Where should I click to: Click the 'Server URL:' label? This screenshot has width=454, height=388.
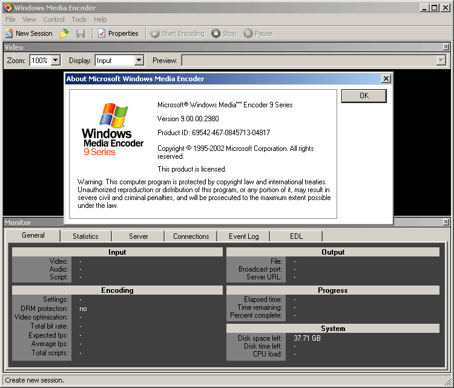click(x=264, y=277)
